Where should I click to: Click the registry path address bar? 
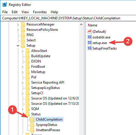[68, 18]
